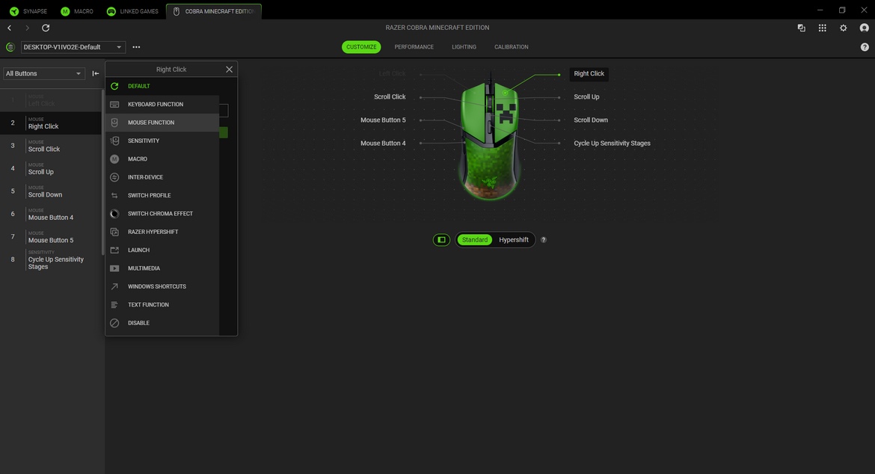
Task: Click the user account avatar icon
Action: [864, 28]
